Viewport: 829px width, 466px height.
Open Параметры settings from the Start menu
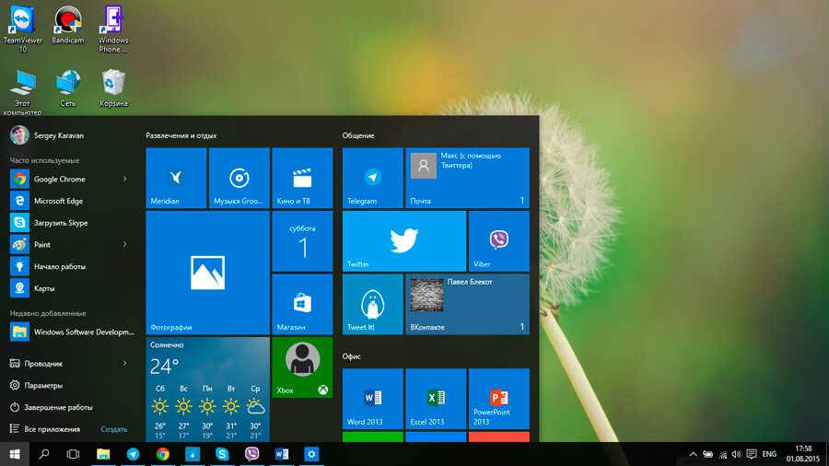[x=43, y=386]
